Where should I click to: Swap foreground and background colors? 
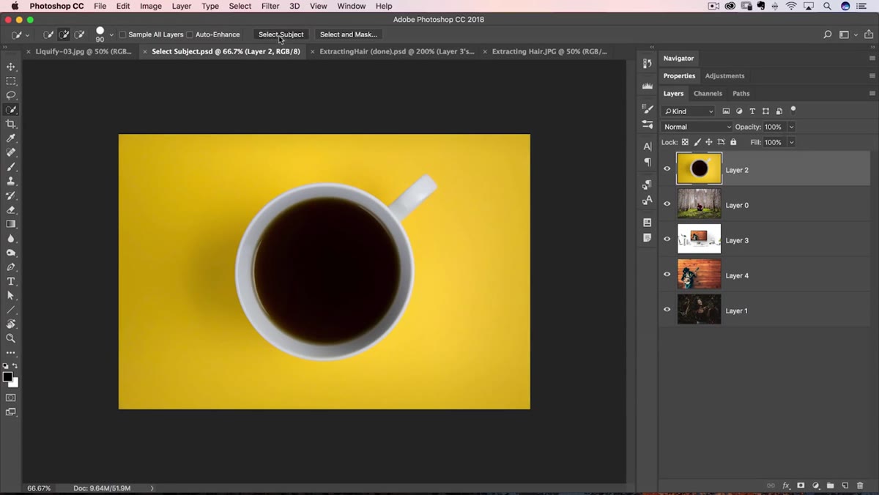(x=15, y=365)
